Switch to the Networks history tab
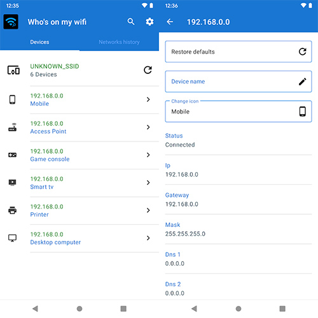Screen dimensions: 318x318 coord(119,42)
